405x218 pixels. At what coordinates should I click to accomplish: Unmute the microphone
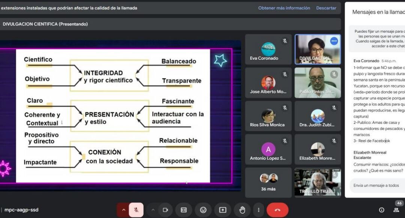pos(136,210)
